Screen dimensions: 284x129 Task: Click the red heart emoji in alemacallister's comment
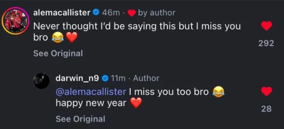pyautogui.click(x=71, y=37)
